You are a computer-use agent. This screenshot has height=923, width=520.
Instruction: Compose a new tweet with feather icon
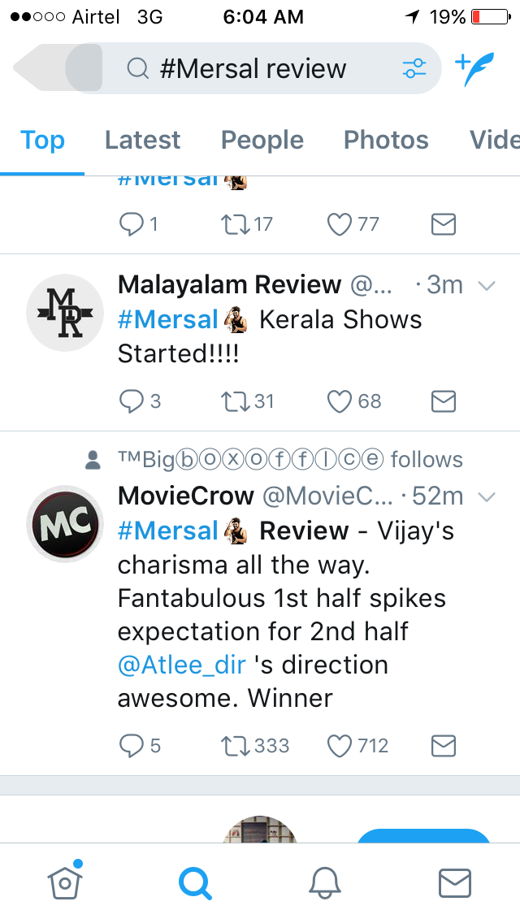point(474,68)
